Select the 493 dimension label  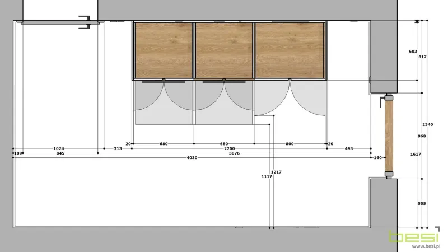coord(349,148)
